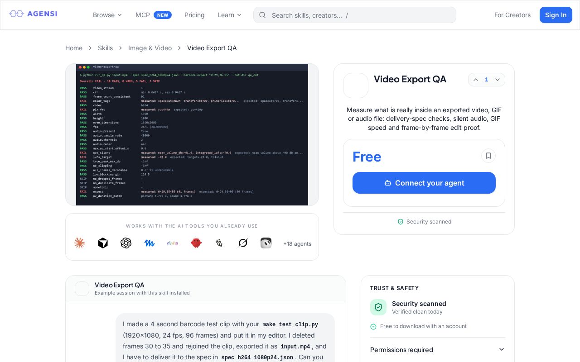Click the OpenAI knot agent icon
Viewport: 580px width, 362px height.
click(126, 243)
